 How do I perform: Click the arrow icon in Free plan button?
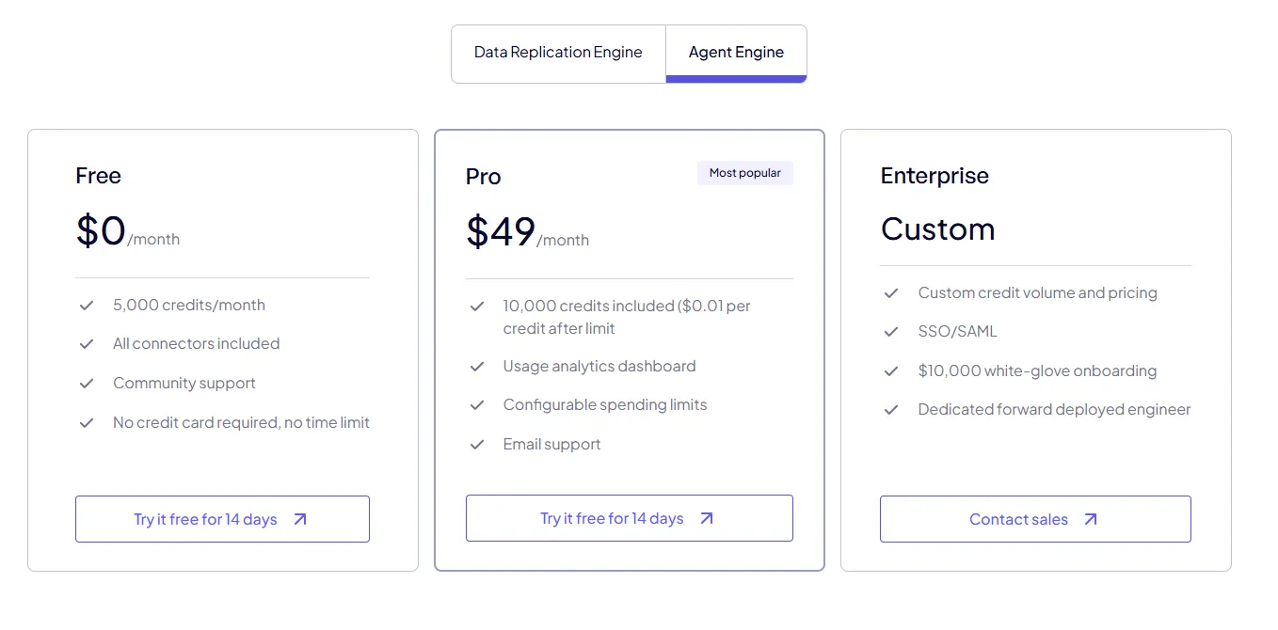(300, 519)
